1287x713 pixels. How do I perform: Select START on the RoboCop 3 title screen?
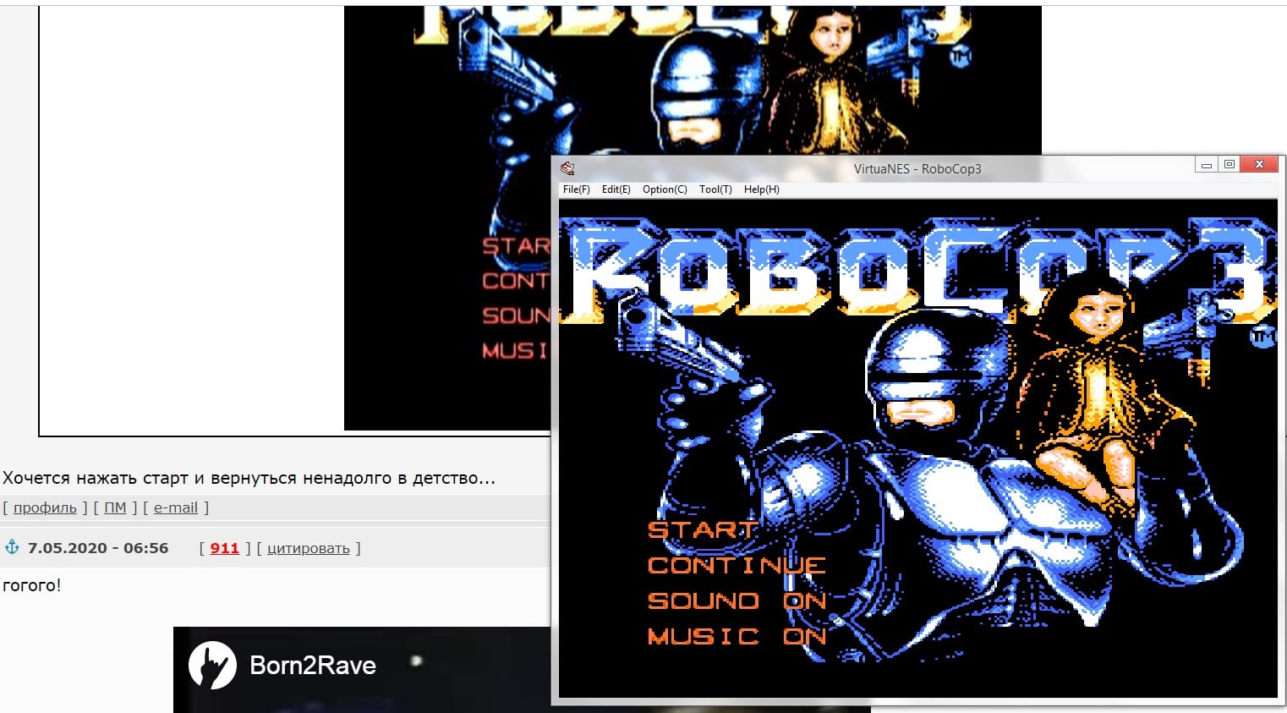pos(702,529)
